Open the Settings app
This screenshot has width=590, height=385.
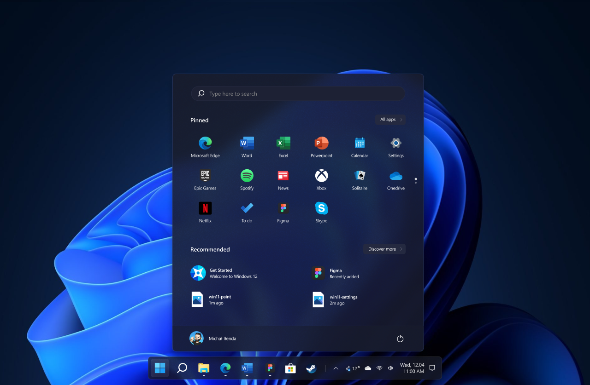[x=395, y=143]
